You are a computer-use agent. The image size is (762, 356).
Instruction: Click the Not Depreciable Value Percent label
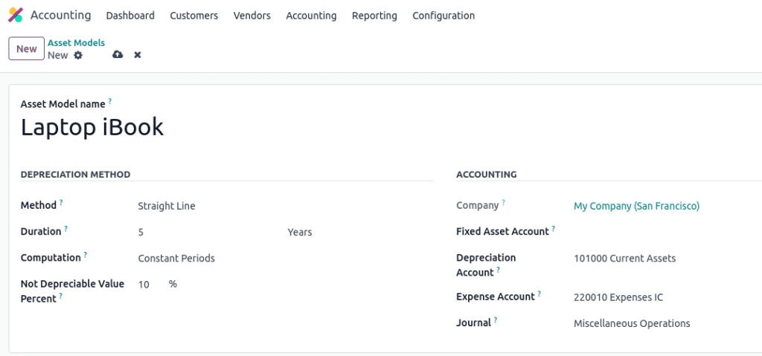72,291
